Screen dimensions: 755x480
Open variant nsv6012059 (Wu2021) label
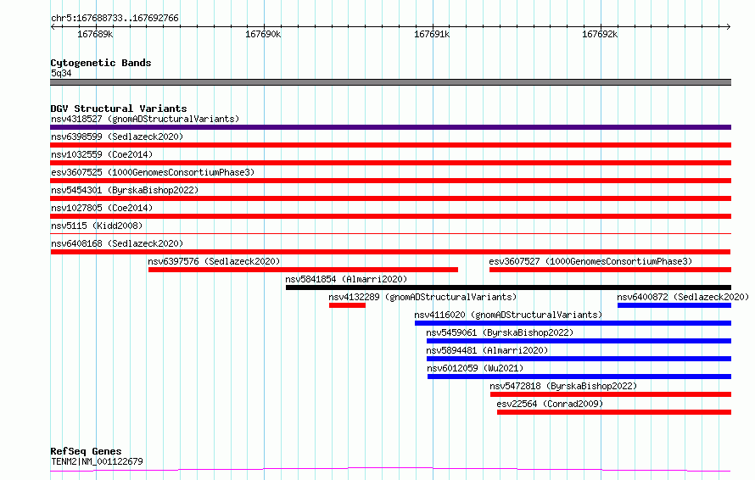click(475, 368)
